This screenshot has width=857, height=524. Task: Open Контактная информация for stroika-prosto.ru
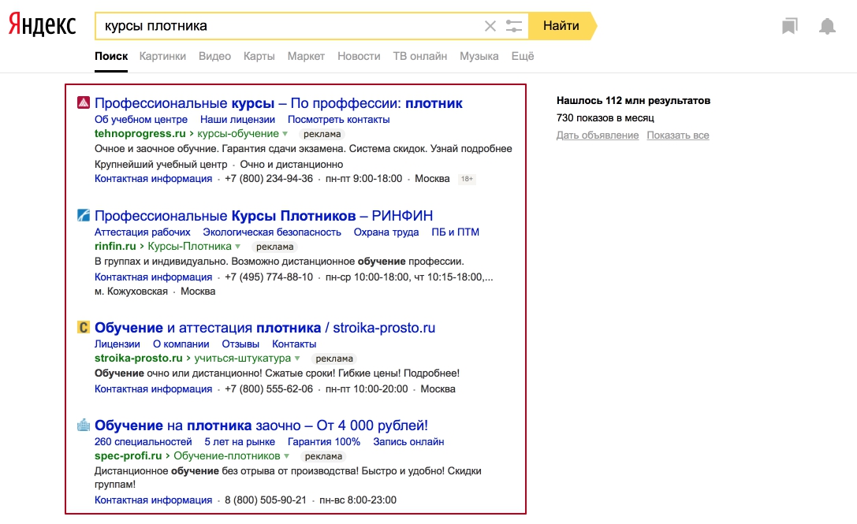point(153,388)
